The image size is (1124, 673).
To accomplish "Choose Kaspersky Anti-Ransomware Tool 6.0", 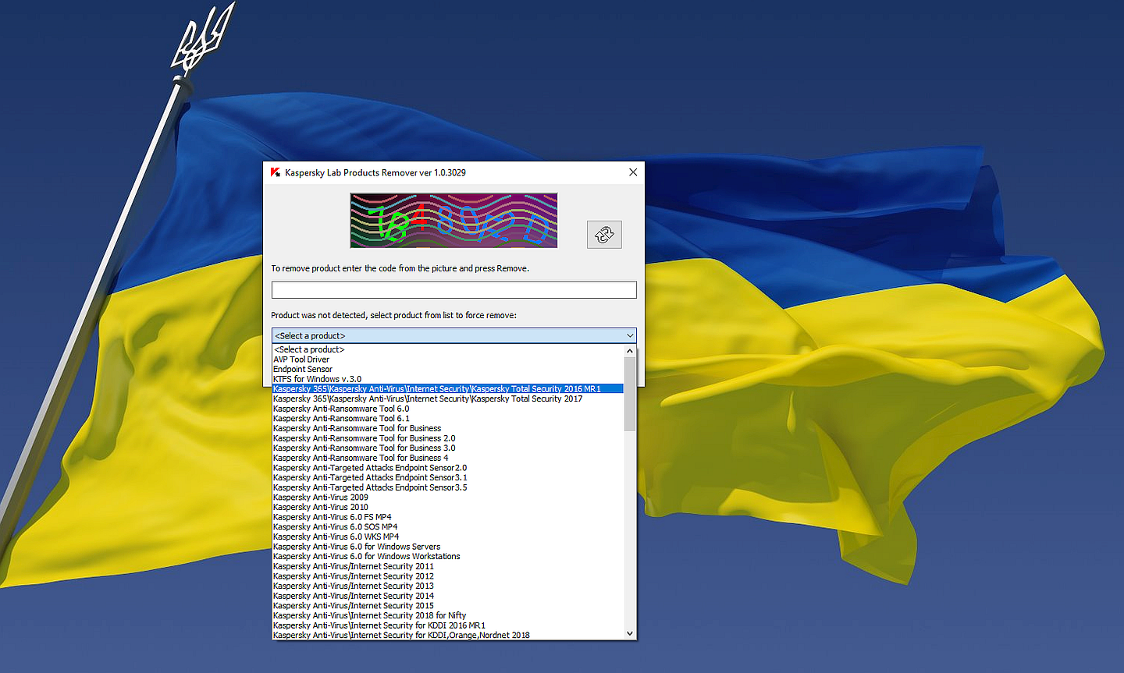I will coord(448,409).
